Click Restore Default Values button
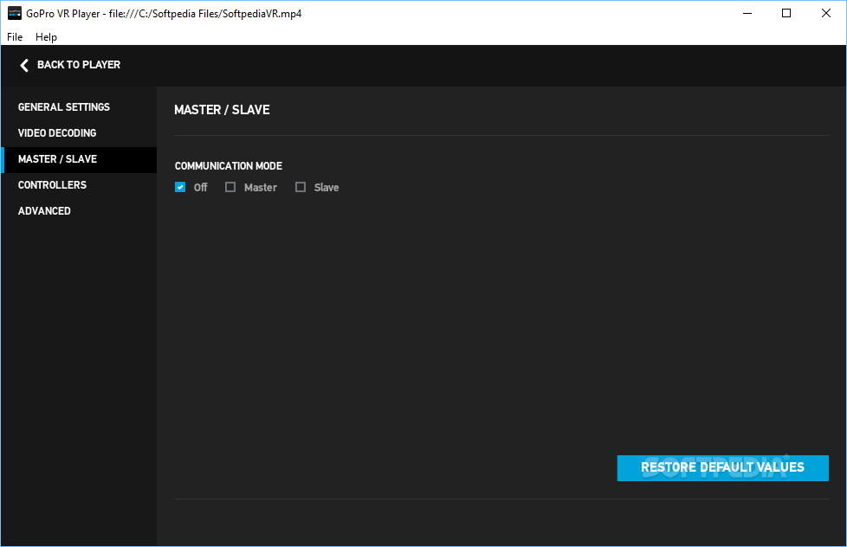 tap(723, 467)
